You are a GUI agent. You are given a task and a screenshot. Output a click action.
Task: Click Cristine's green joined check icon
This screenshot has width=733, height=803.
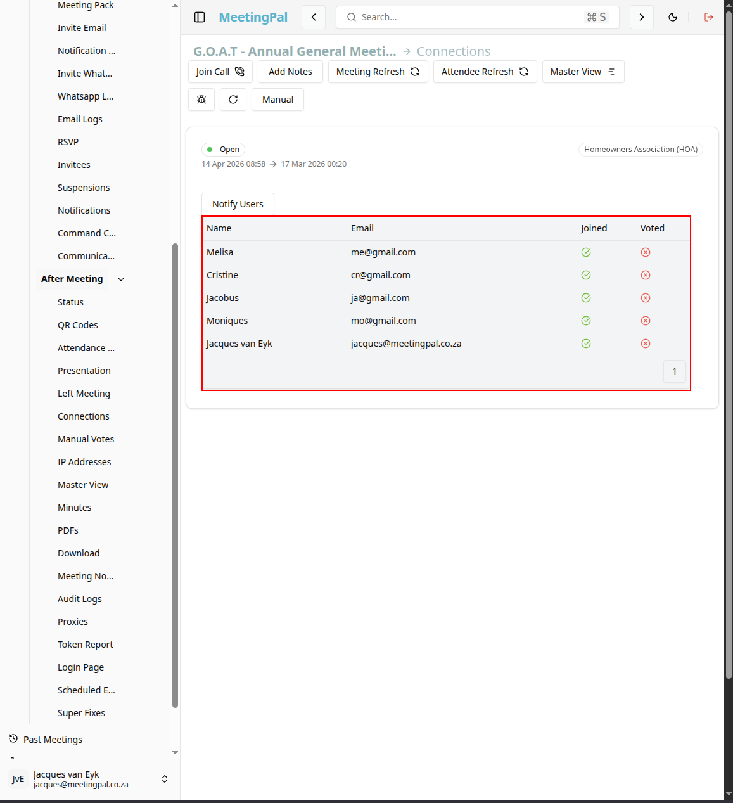click(586, 275)
